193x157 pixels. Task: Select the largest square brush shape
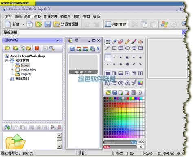127,58
